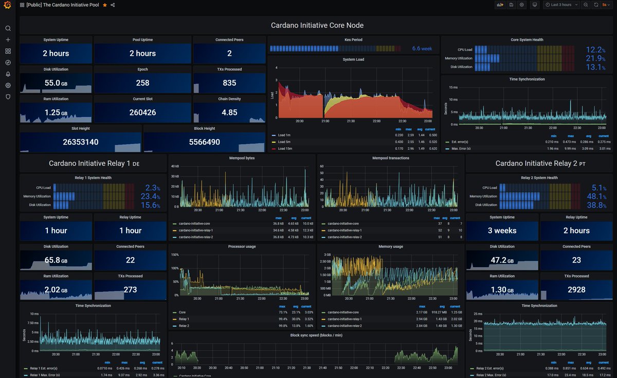Viewport: 617px width, 378px height.
Task: Toggle cardano-initiative-relay-1 in Mempool bytes legend
Action: [196, 230]
